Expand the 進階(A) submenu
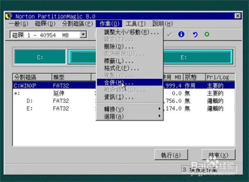 point(130,116)
